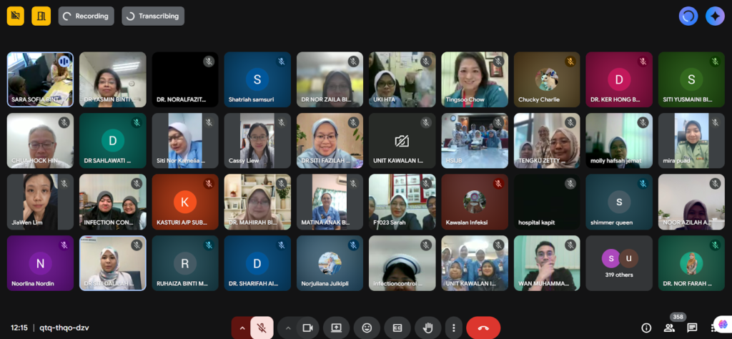Expand video settings arrow next to camera
The image size is (732, 339).
tap(288, 328)
